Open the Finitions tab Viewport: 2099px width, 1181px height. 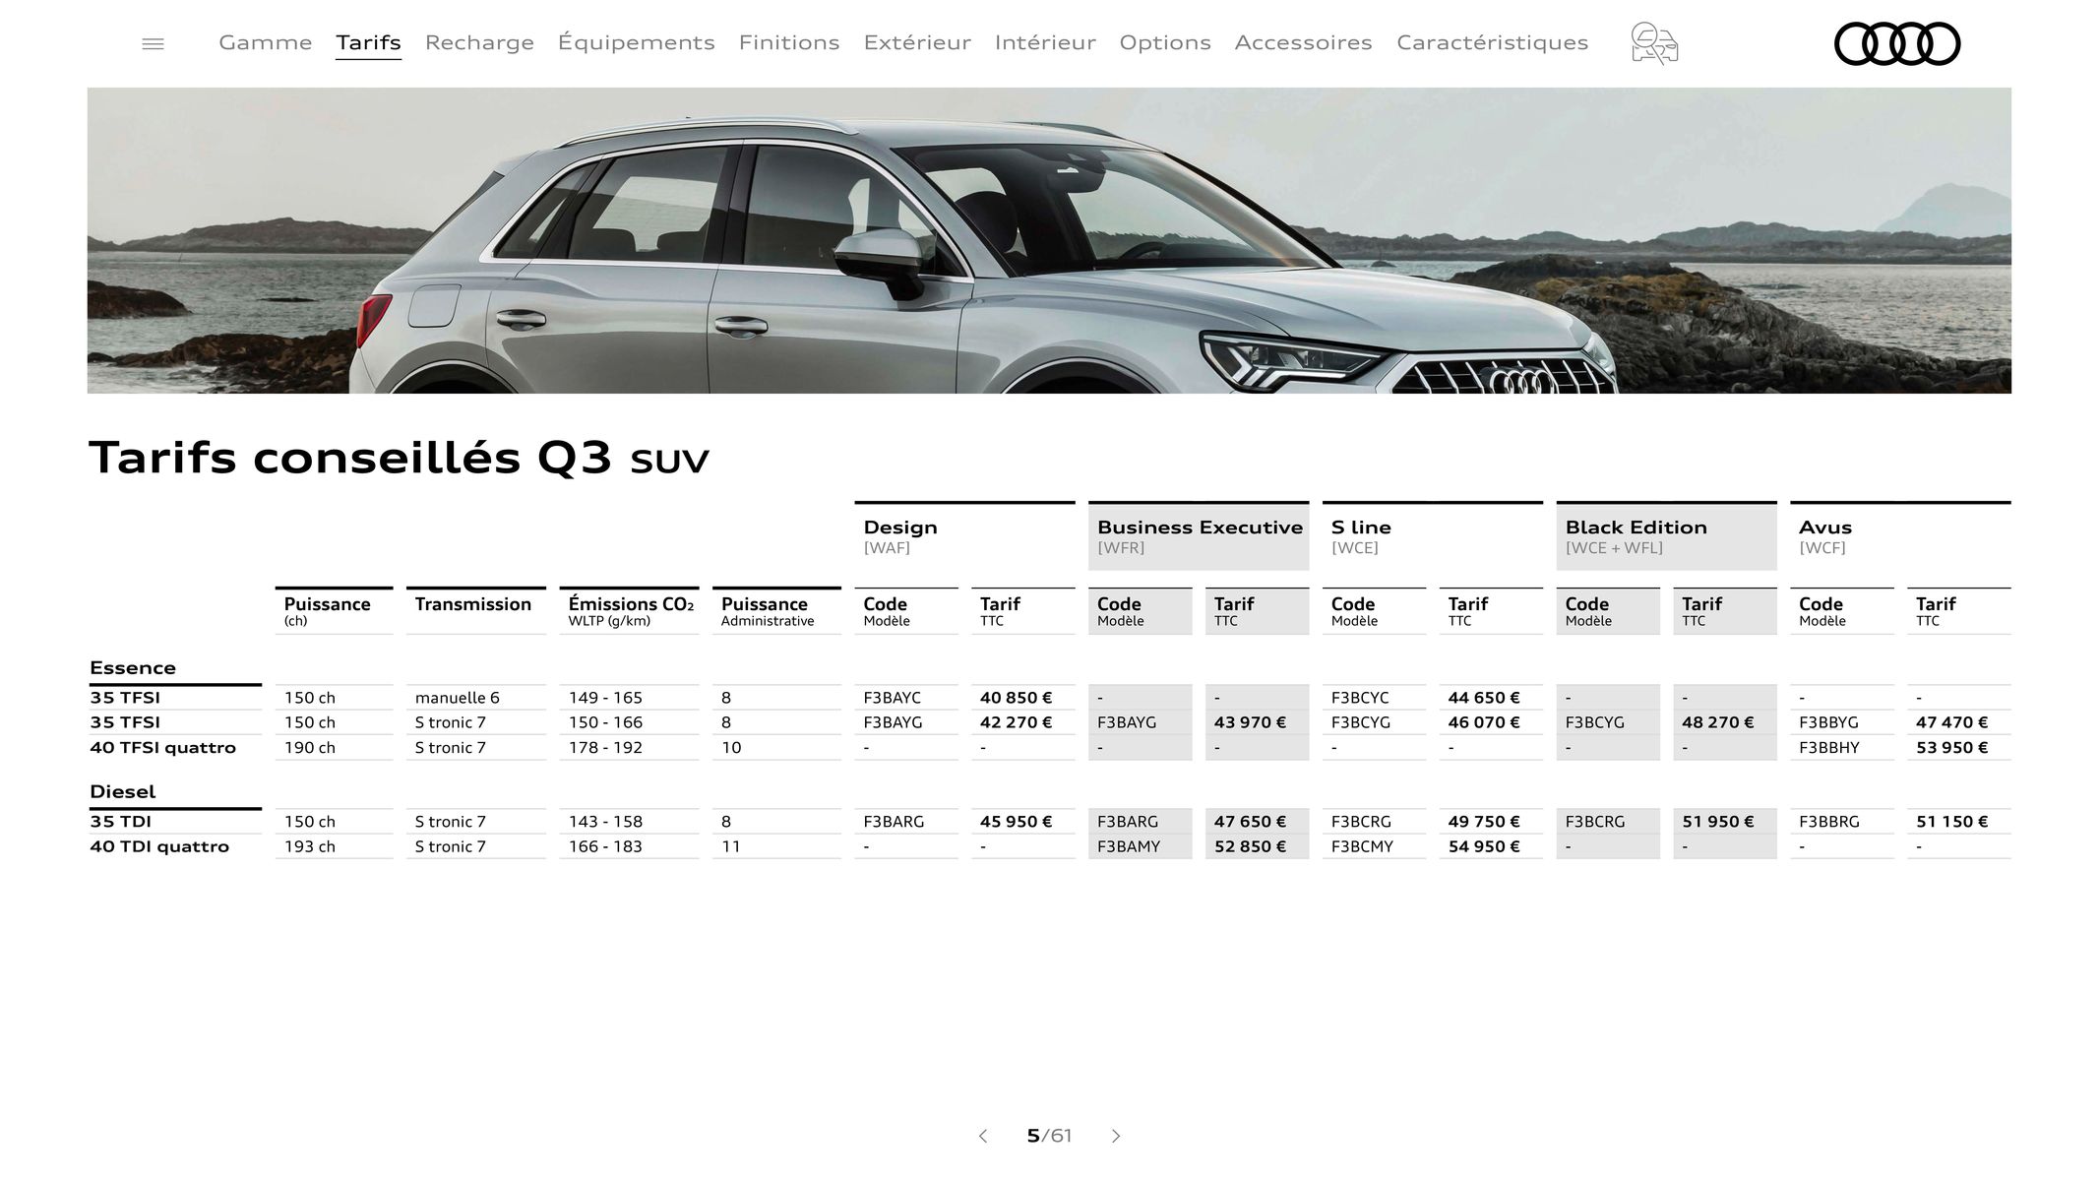tap(789, 42)
